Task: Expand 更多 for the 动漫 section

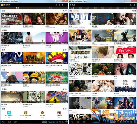Action: 65,70
